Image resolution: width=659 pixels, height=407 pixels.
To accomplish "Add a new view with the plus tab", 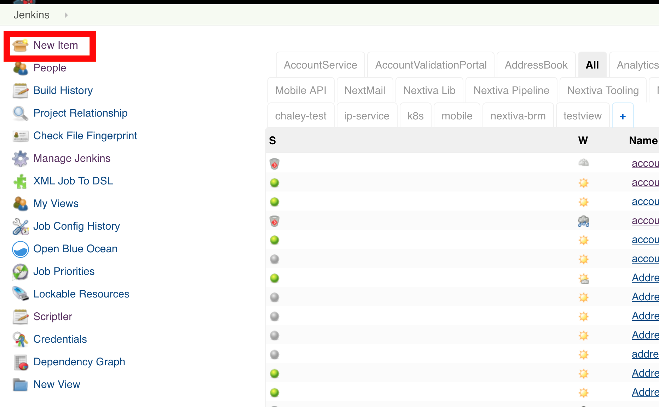I will (x=623, y=116).
